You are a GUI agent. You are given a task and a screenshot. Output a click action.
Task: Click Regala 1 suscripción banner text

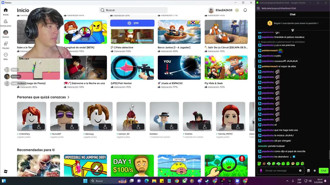coord(296,23)
